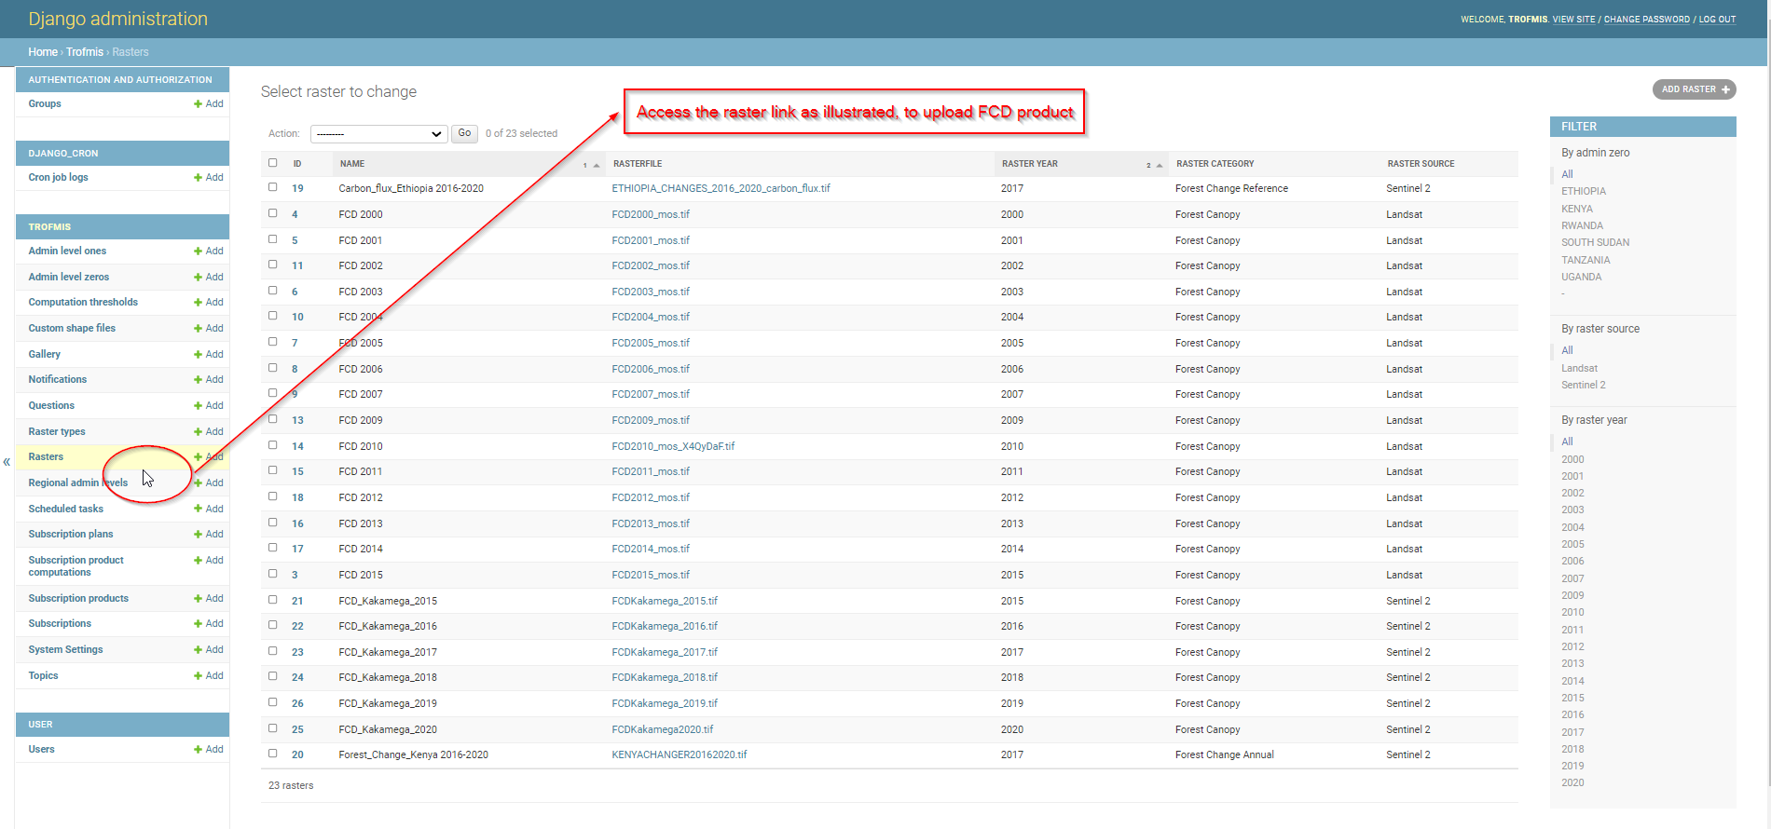Add an Admin level zero
The image size is (1771, 829).
coord(209,277)
